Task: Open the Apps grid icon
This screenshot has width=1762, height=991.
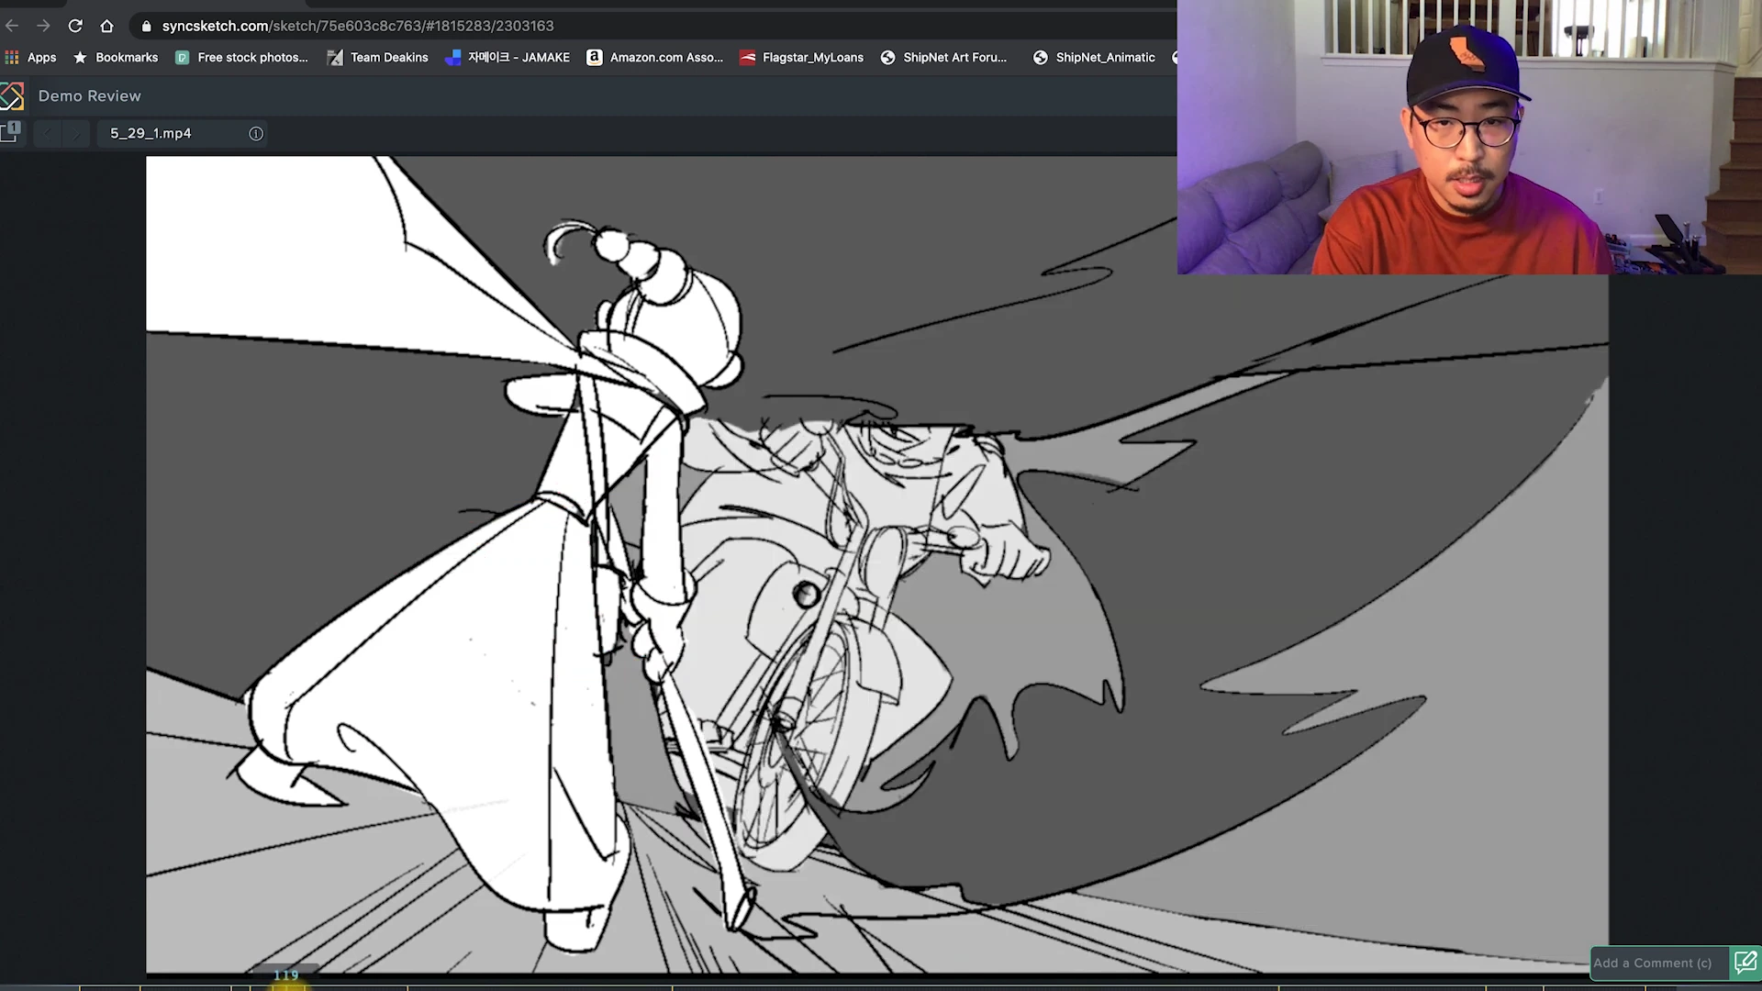Action: click(12, 57)
